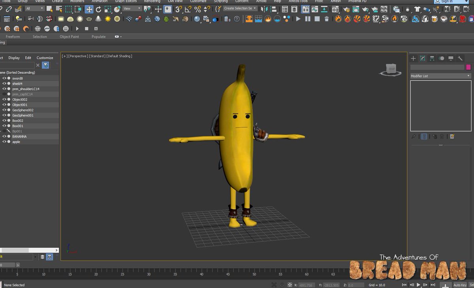Screen dimensions: 474x288
Task: Click the grass/hair icon in toolbar
Action: tap(167, 19)
